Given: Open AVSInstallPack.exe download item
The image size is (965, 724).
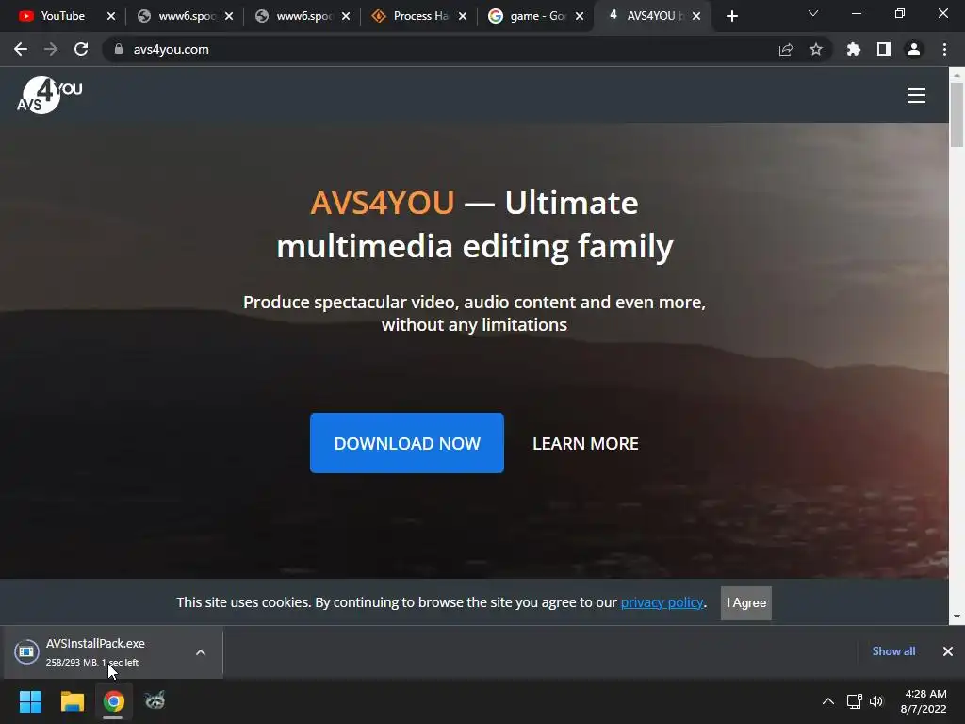Looking at the screenshot, I should 95,652.
